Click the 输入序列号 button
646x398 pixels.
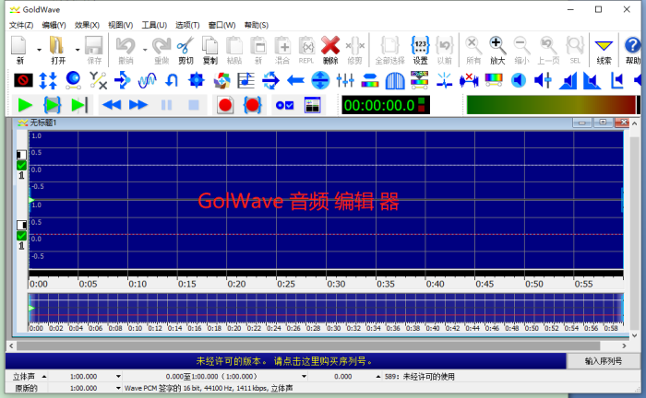pos(604,361)
